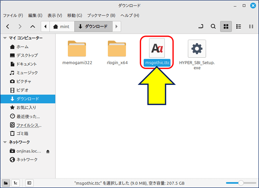Open the 表示 (V) menu

point(55,16)
